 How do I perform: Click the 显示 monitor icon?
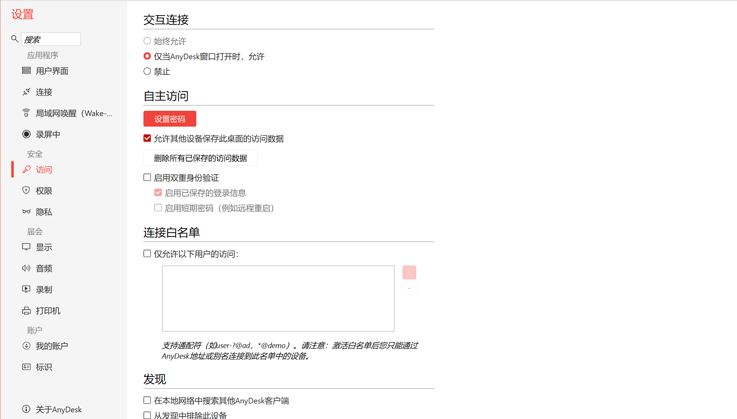26,247
